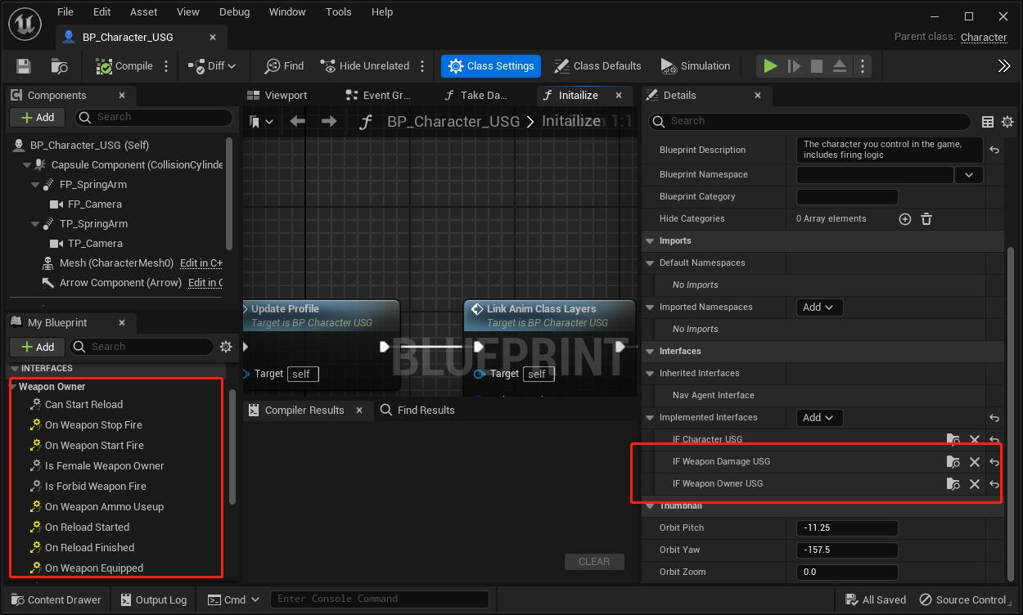Open Edit in C++ link for Mesh
The height and width of the screenshot is (615, 1023).
click(201, 263)
